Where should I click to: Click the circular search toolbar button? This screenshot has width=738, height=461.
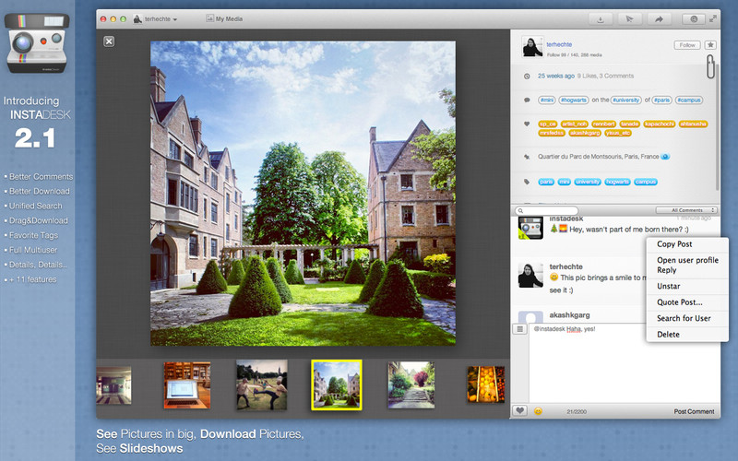[x=694, y=18]
